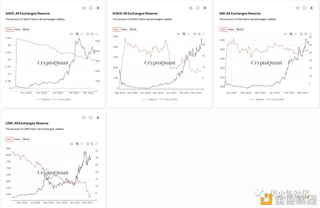Click the CryptoQuant watermark on LINK chart
This screenshot has height=208, width=320.
click(x=53, y=173)
